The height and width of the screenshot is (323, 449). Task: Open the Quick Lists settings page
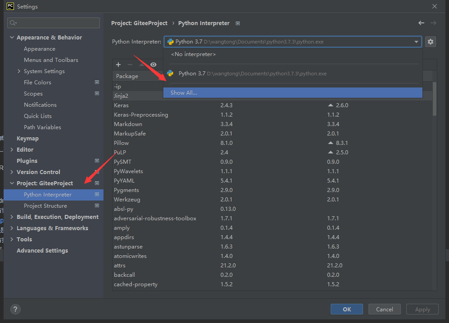37,116
